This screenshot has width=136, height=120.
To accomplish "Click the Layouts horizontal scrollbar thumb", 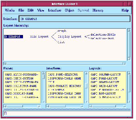I will click(x=104, y=106).
